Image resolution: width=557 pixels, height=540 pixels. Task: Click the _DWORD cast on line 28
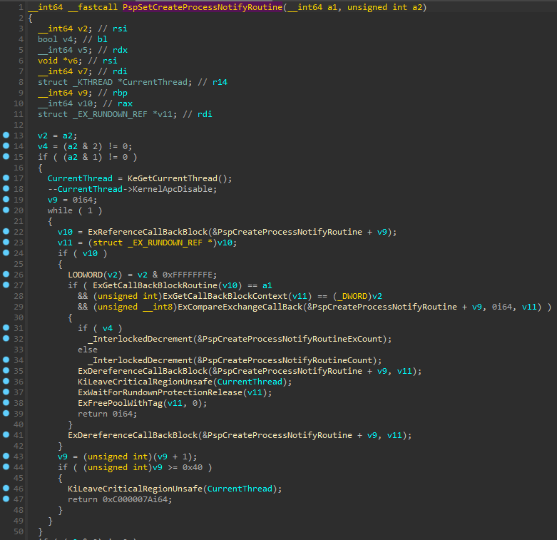[352, 296]
